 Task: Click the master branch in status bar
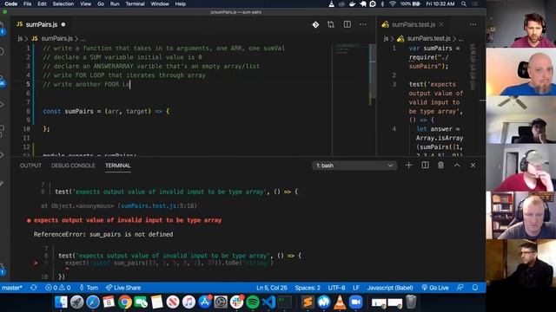(11, 288)
